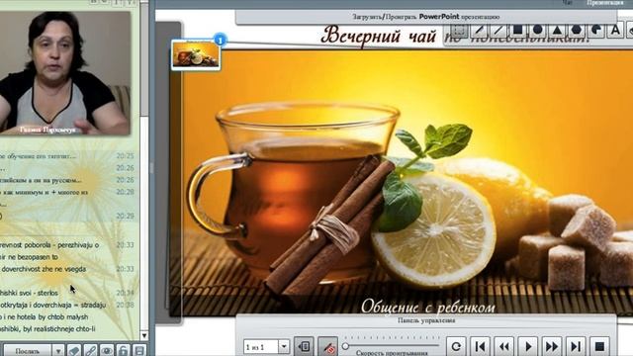Select the rectangular selection tool

459,31
